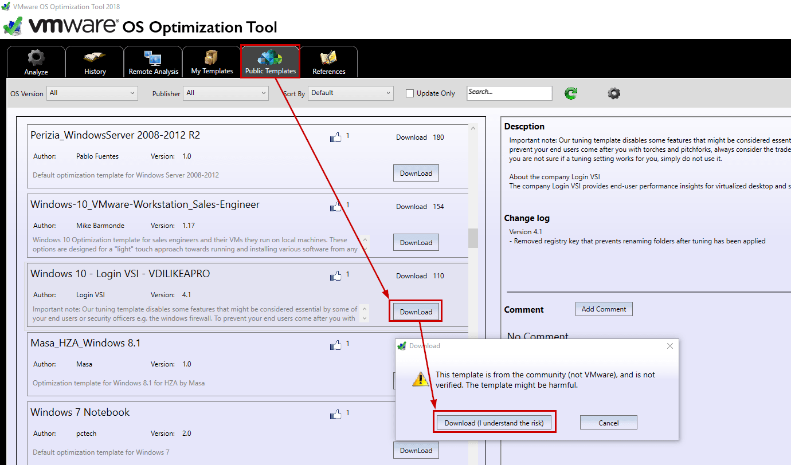The height and width of the screenshot is (465, 791).
Task: Click thumbs-up for Windows-10_VMware-Workstation_Sales-Engineer
Action: tap(336, 206)
